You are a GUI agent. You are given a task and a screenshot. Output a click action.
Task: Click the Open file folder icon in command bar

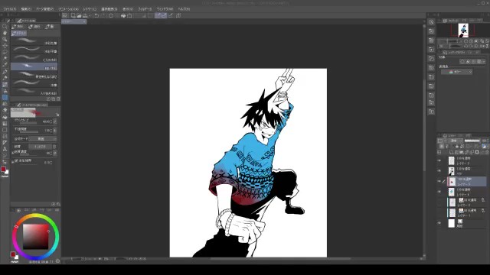point(79,15)
